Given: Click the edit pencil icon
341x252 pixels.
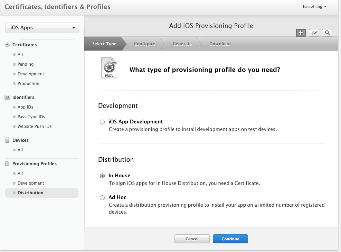Looking at the screenshot, I should [314, 33].
